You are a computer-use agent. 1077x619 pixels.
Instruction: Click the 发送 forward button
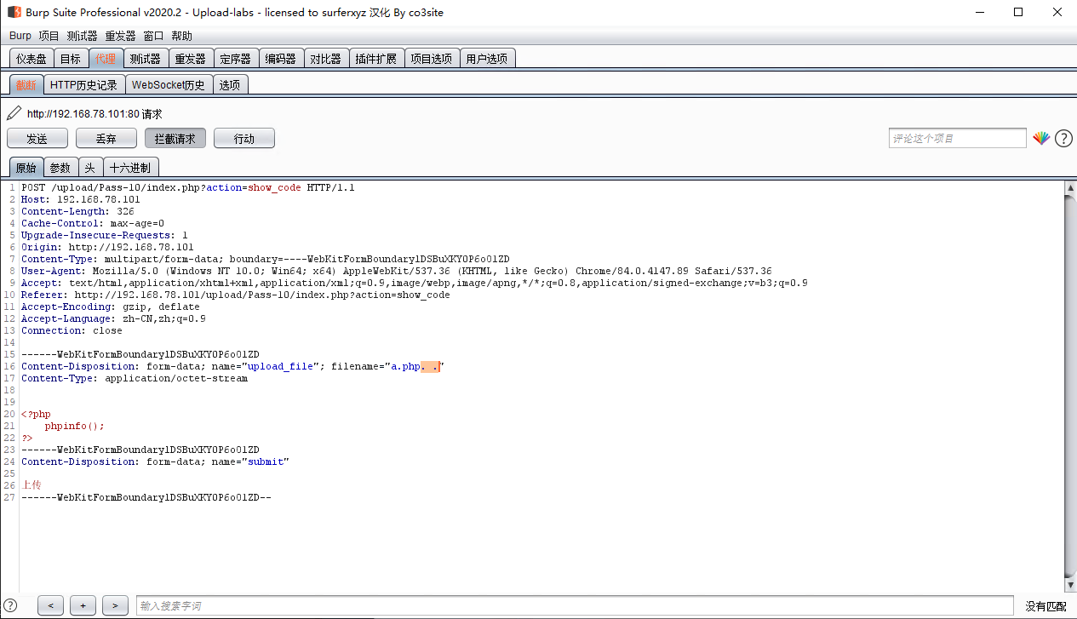[37, 138]
